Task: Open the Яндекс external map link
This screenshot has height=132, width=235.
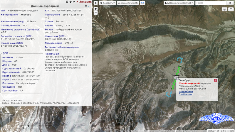Action: coord(15,103)
